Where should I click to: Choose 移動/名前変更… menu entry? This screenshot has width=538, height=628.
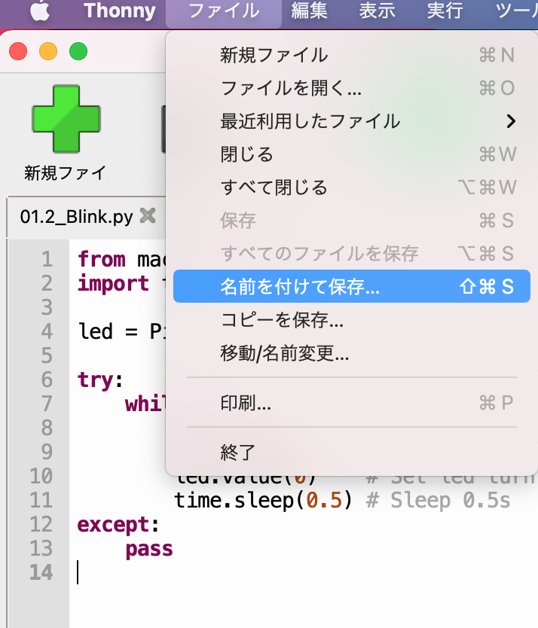352,353
